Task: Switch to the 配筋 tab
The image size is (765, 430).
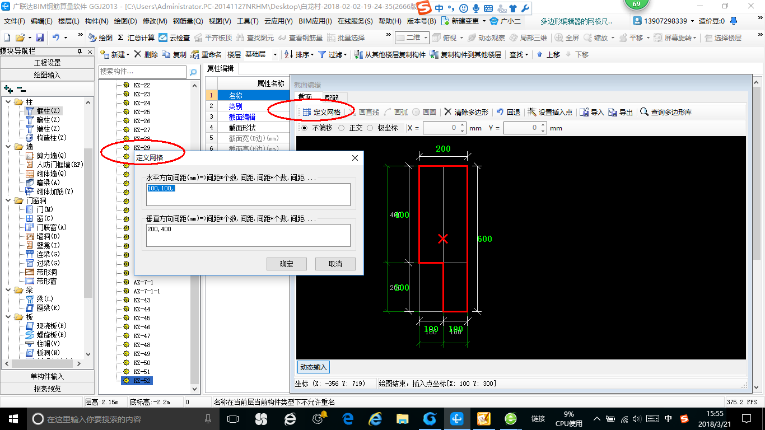Action: click(x=332, y=97)
